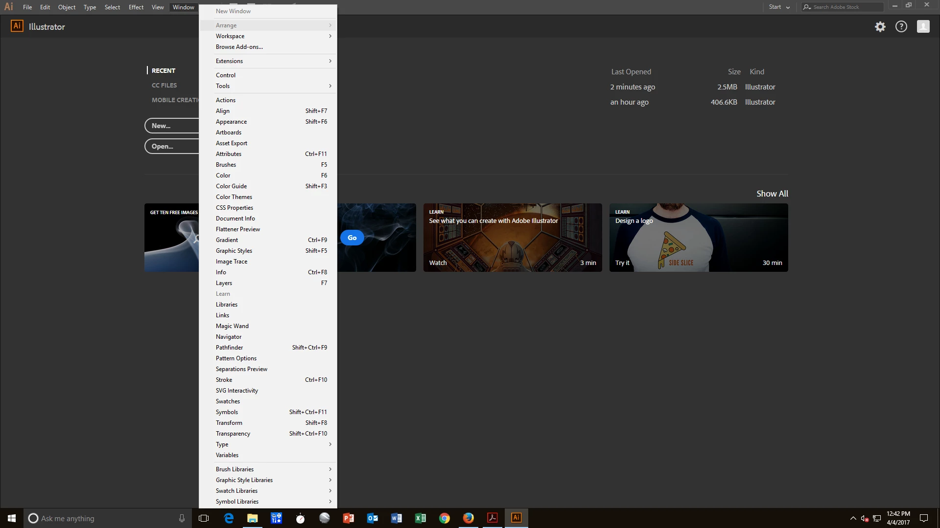940x528 pixels.
Task: Click the Excel taskbar icon
Action: [x=420, y=518]
